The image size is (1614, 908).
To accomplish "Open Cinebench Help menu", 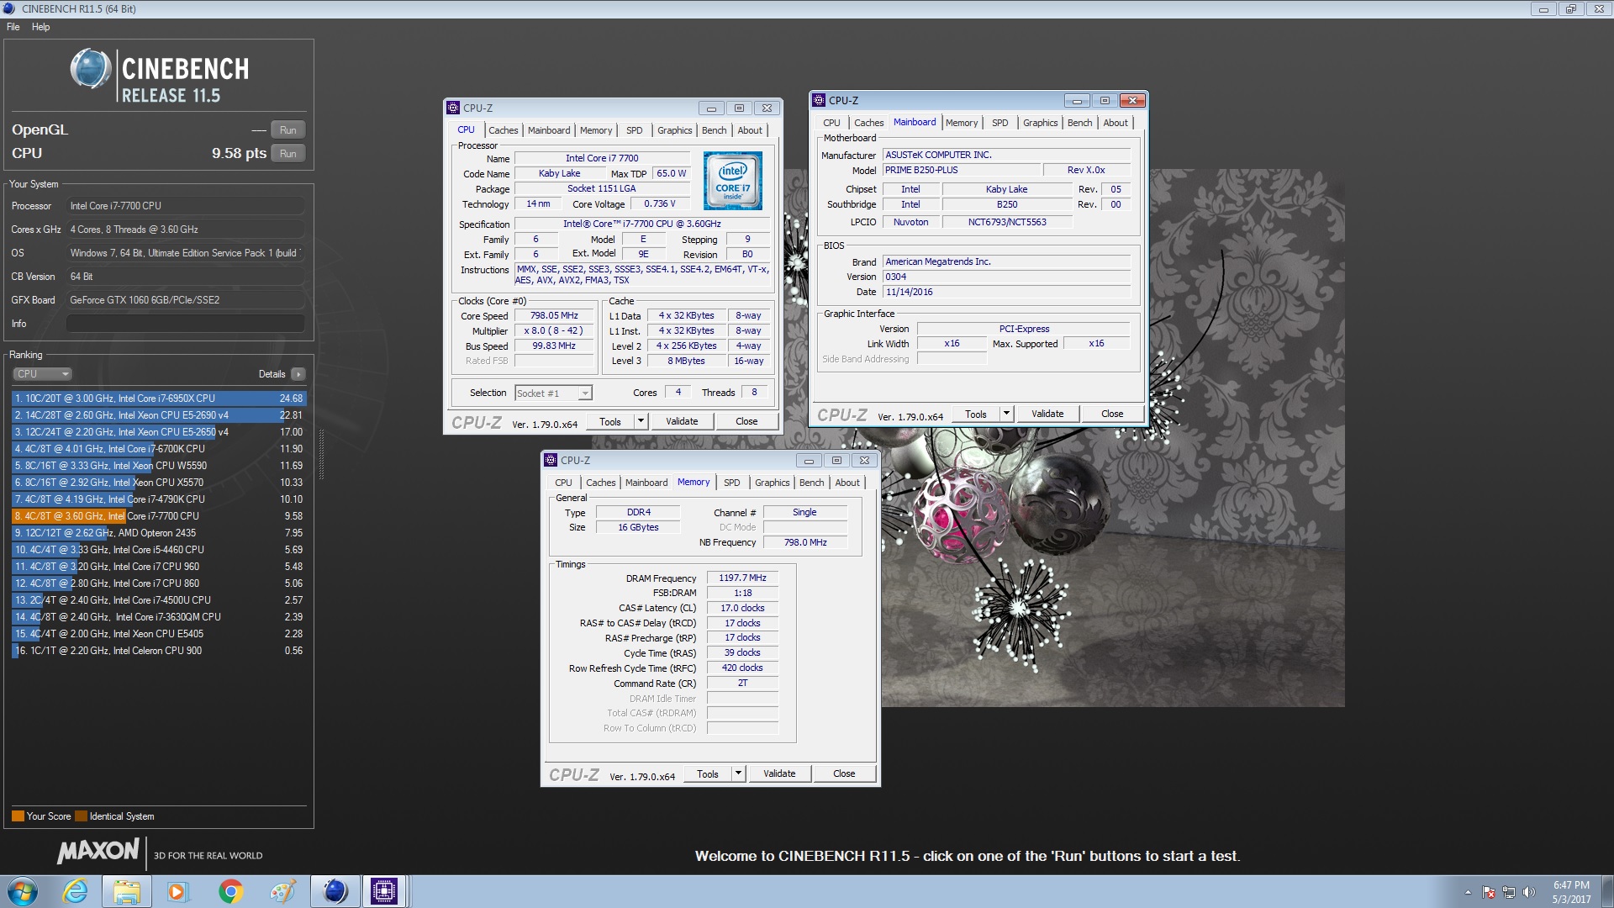I will point(40,27).
